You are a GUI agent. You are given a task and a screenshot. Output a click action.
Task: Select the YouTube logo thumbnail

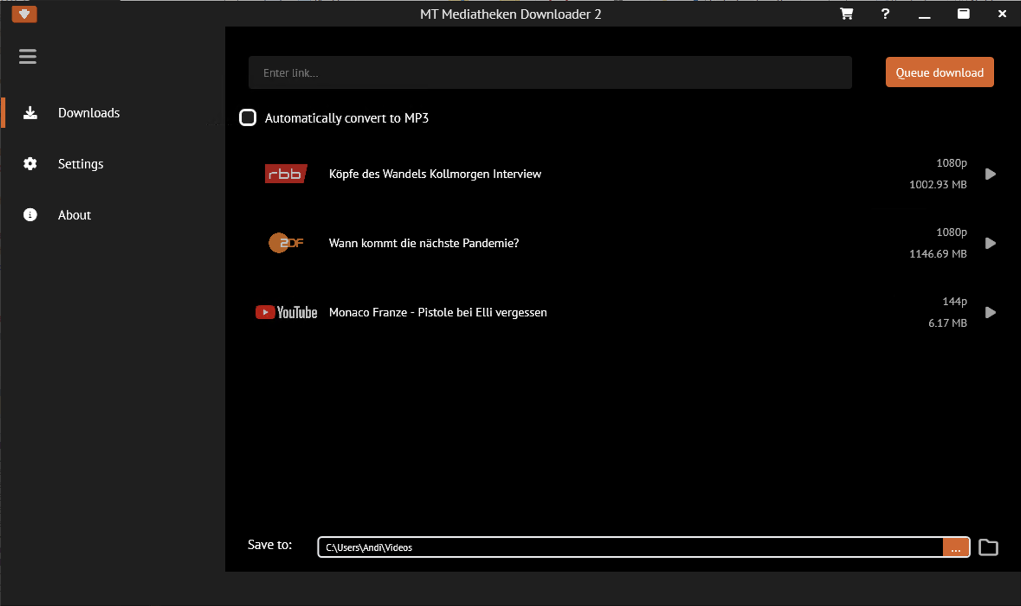coord(286,312)
